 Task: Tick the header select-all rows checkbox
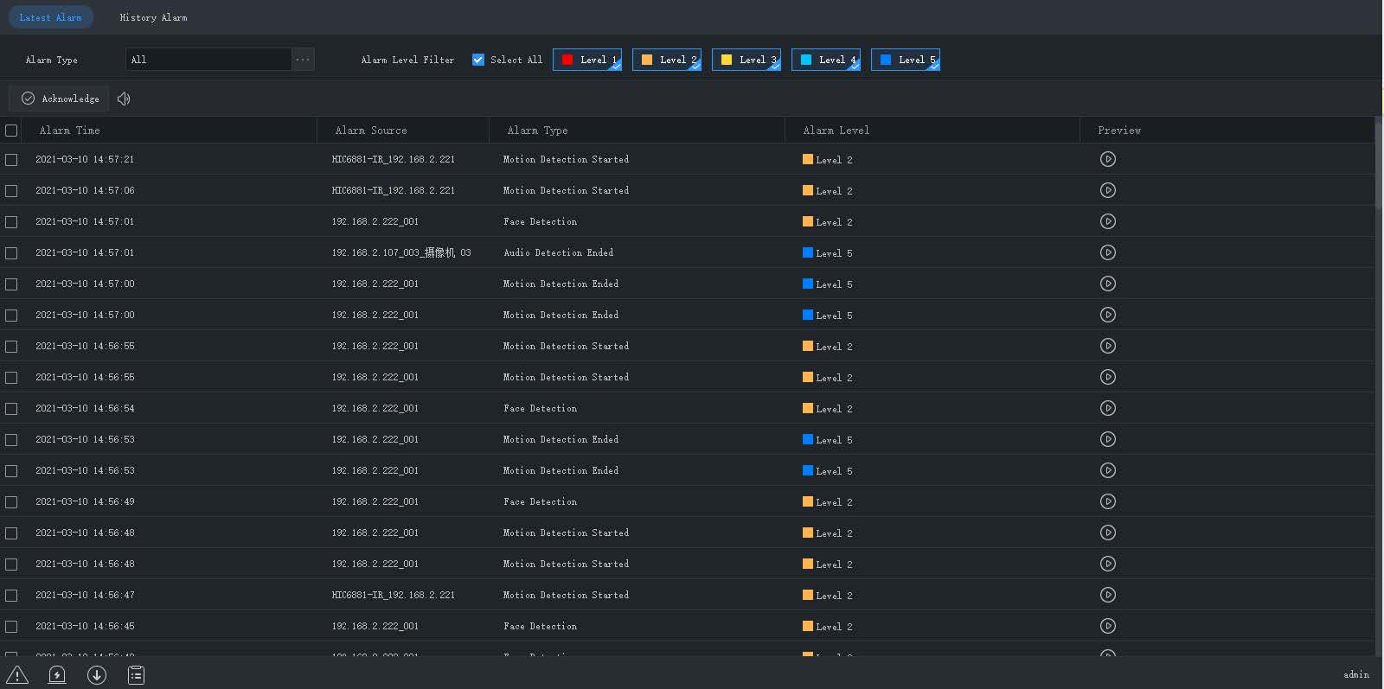[11, 131]
